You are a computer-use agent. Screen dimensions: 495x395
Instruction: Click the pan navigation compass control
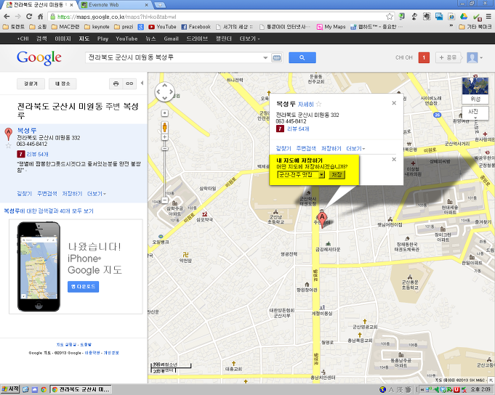pos(164,92)
